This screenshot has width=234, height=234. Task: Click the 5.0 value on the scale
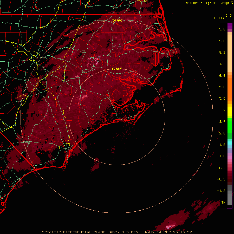tap(222, 99)
